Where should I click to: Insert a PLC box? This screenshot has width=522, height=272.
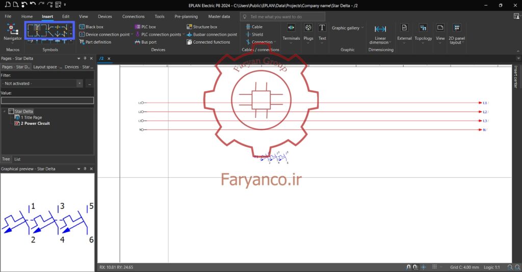(145, 26)
